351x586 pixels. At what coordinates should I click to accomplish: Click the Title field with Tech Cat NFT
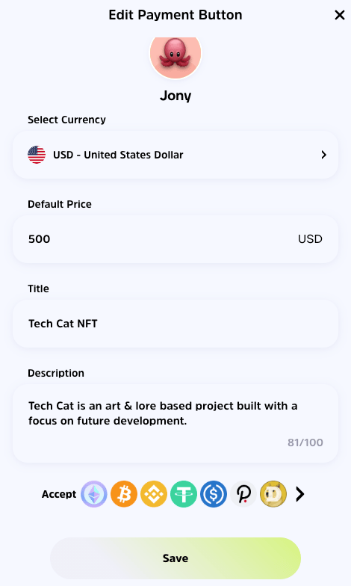(x=175, y=324)
